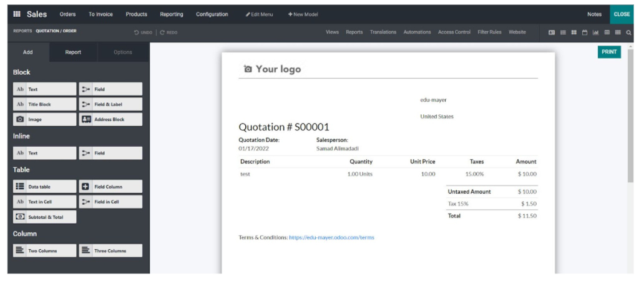This screenshot has height=281, width=639.
Task: Click the camera icon beside Your logo
Action: click(247, 69)
